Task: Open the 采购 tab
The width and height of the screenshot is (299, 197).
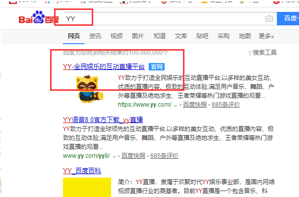Action: pos(224,36)
